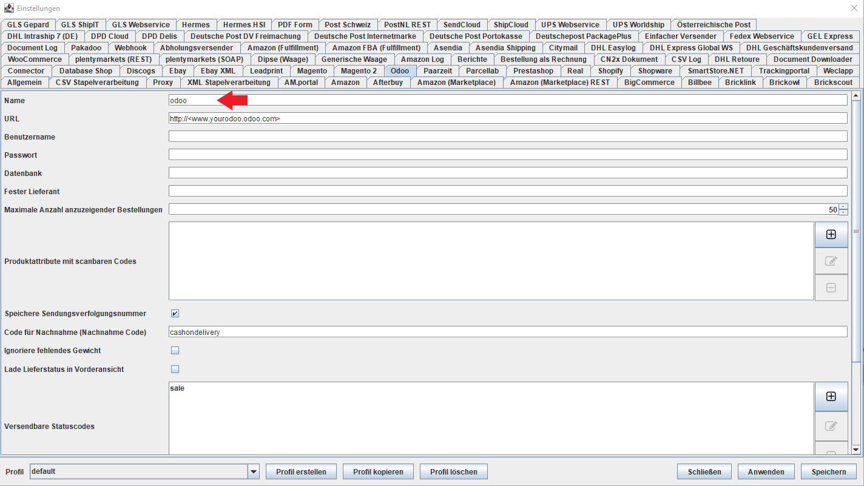Switch to the Allgemein tab
The height and width of the screenshot is (486, 864).
pyautogui.click(x=25, y=83)
